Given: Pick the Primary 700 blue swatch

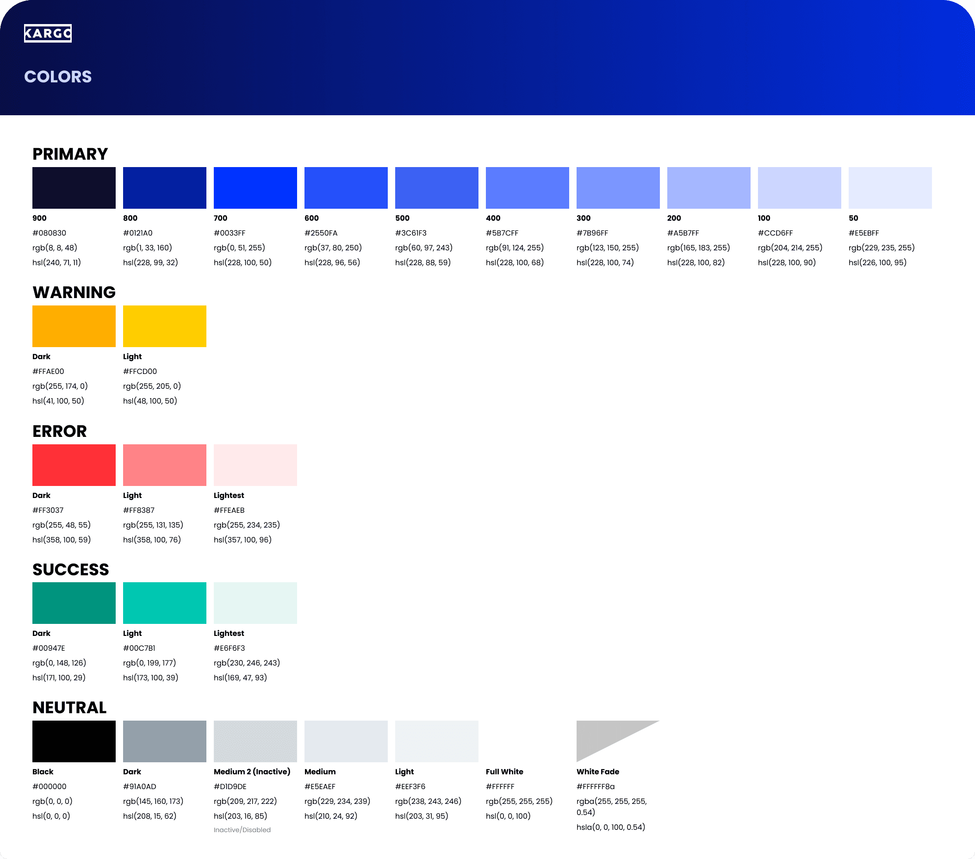Looking at the screenshot, I should point(255,187).
